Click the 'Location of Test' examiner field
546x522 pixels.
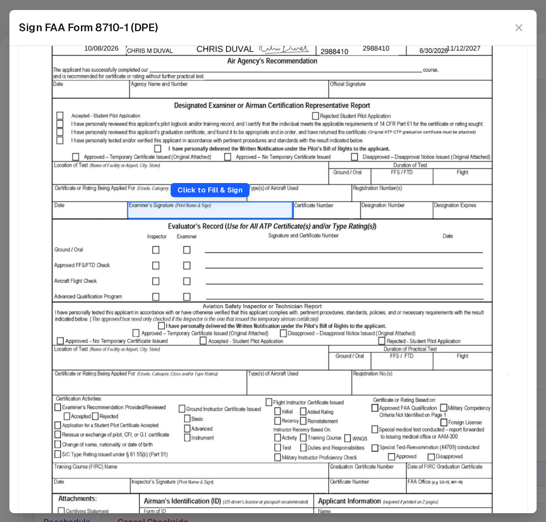click(190, 173)
